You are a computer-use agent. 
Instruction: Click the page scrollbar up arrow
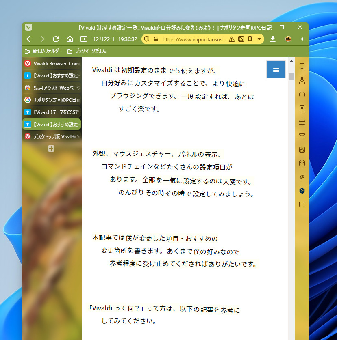[x=291, y=61]
